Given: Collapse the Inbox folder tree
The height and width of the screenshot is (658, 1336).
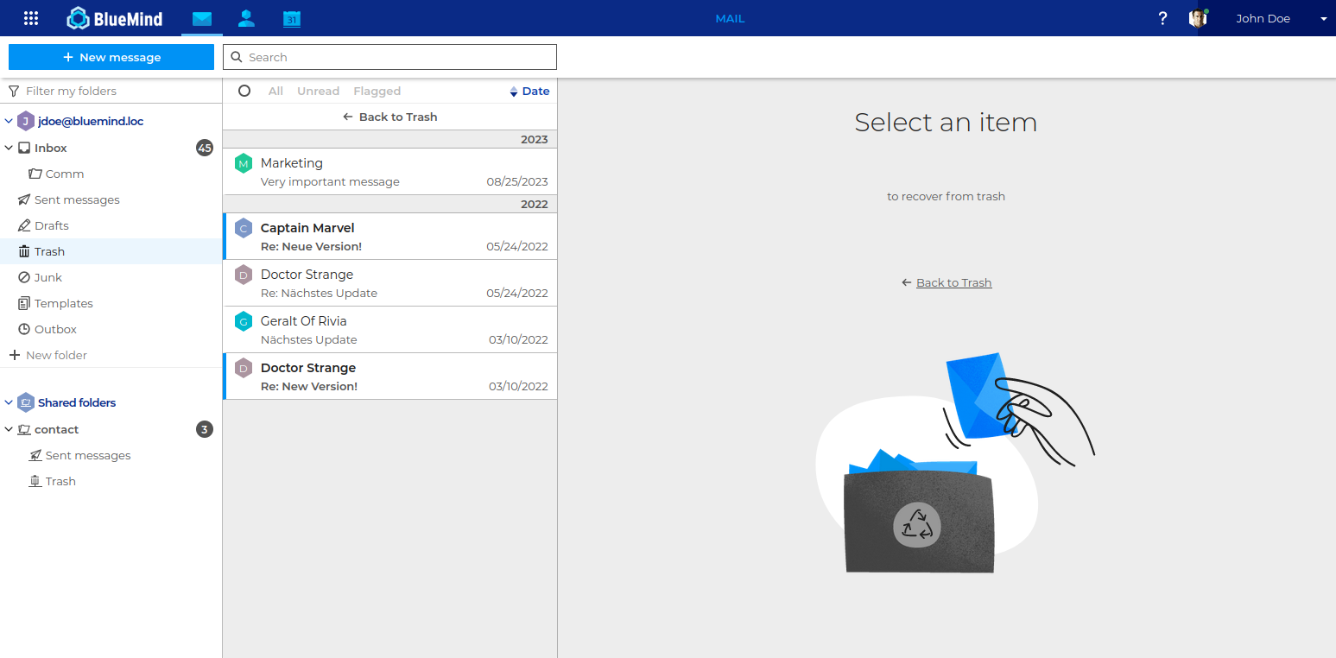Looking at the screenshot, I should pyautogui.click(x=9, y=149).
